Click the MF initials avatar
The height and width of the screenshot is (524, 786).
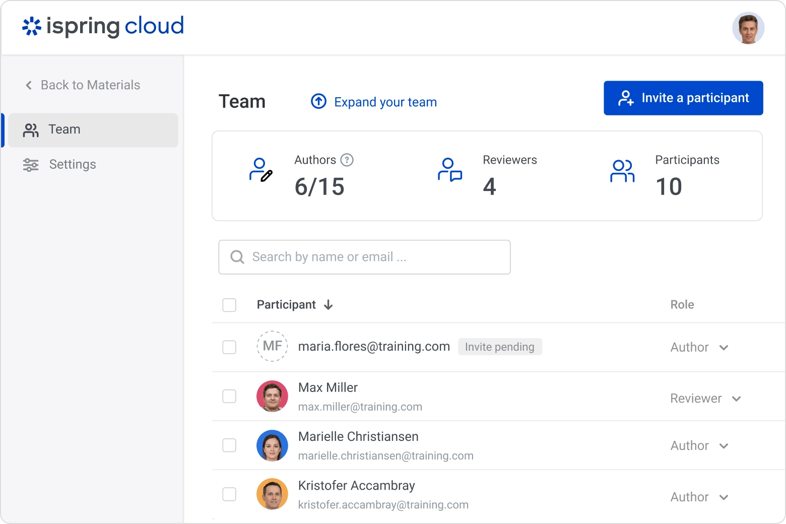click(x=272, y=346)
